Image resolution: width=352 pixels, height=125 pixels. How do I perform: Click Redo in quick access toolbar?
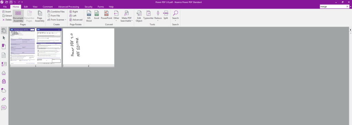click(x=19, y=2)
